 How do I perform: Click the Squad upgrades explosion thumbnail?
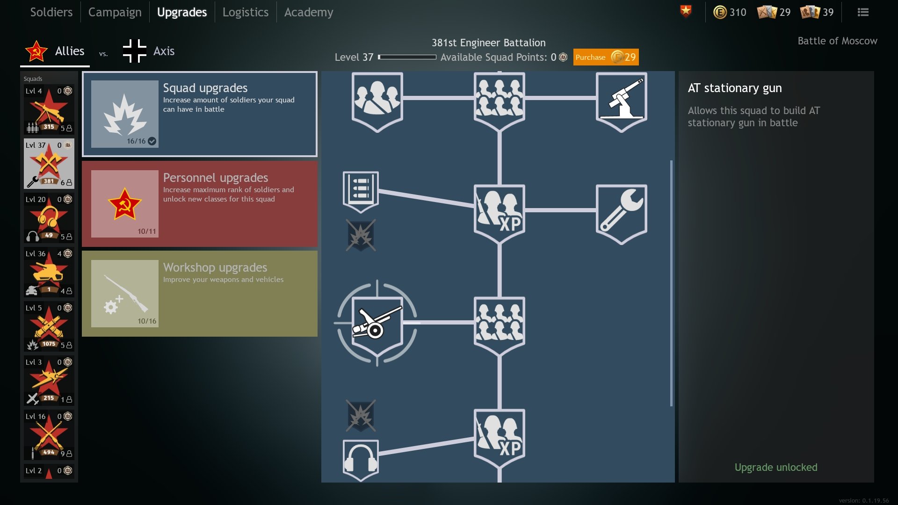125,114
